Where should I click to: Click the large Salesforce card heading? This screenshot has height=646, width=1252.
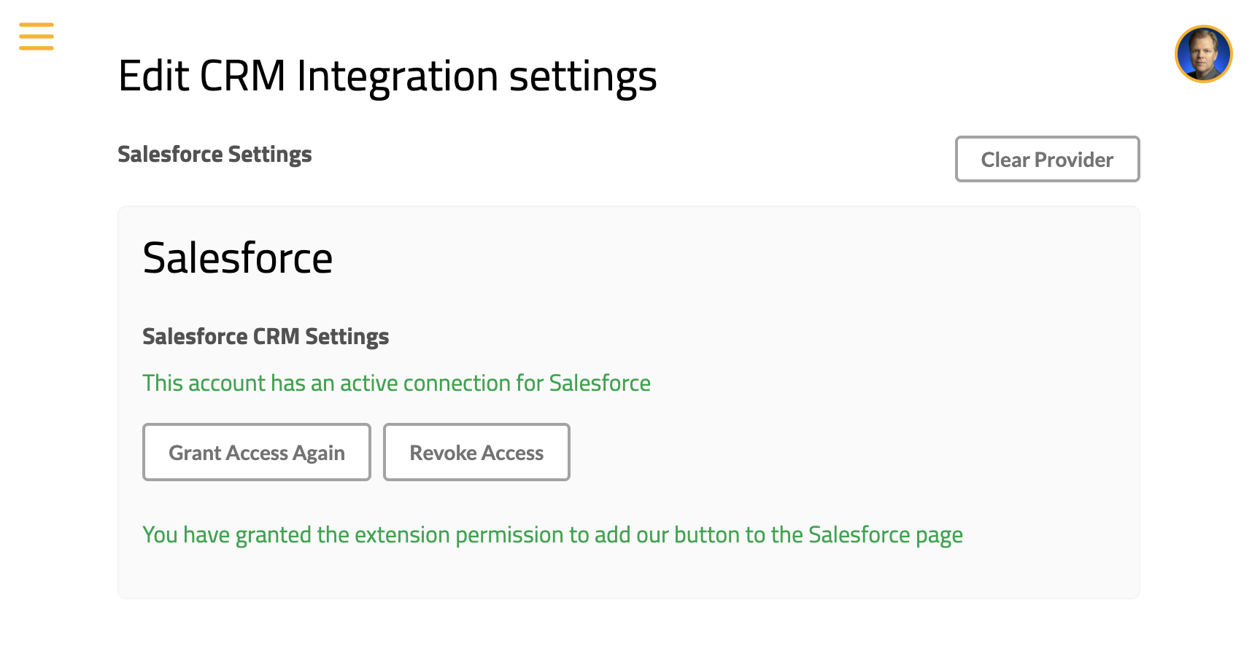click(x=238, y=258)
